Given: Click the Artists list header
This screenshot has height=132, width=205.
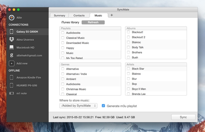Looking at the screenshot, I should point(156,65).
